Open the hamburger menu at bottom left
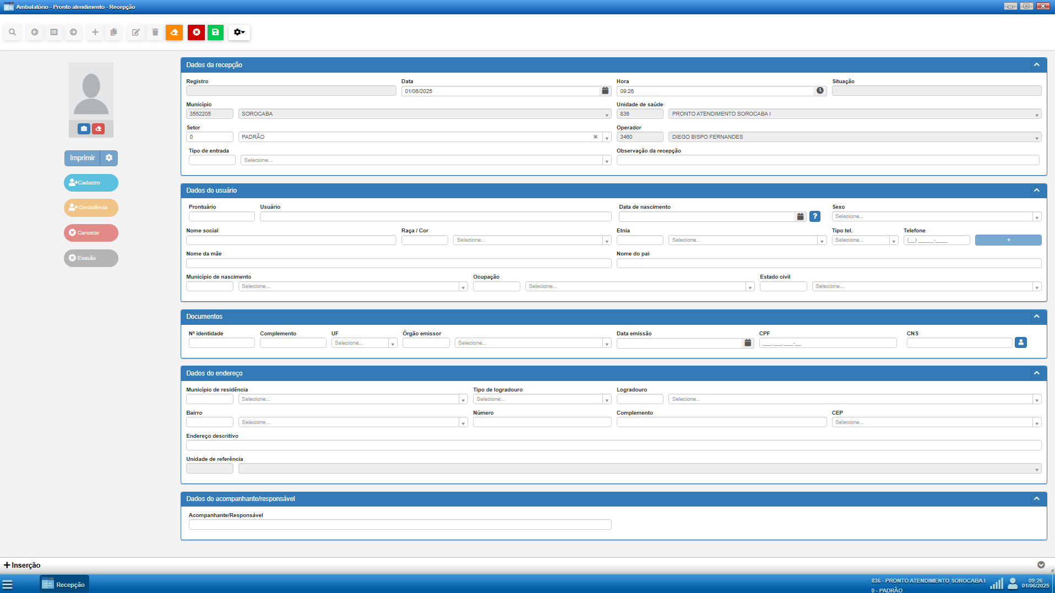 click(x=8, y=584)
